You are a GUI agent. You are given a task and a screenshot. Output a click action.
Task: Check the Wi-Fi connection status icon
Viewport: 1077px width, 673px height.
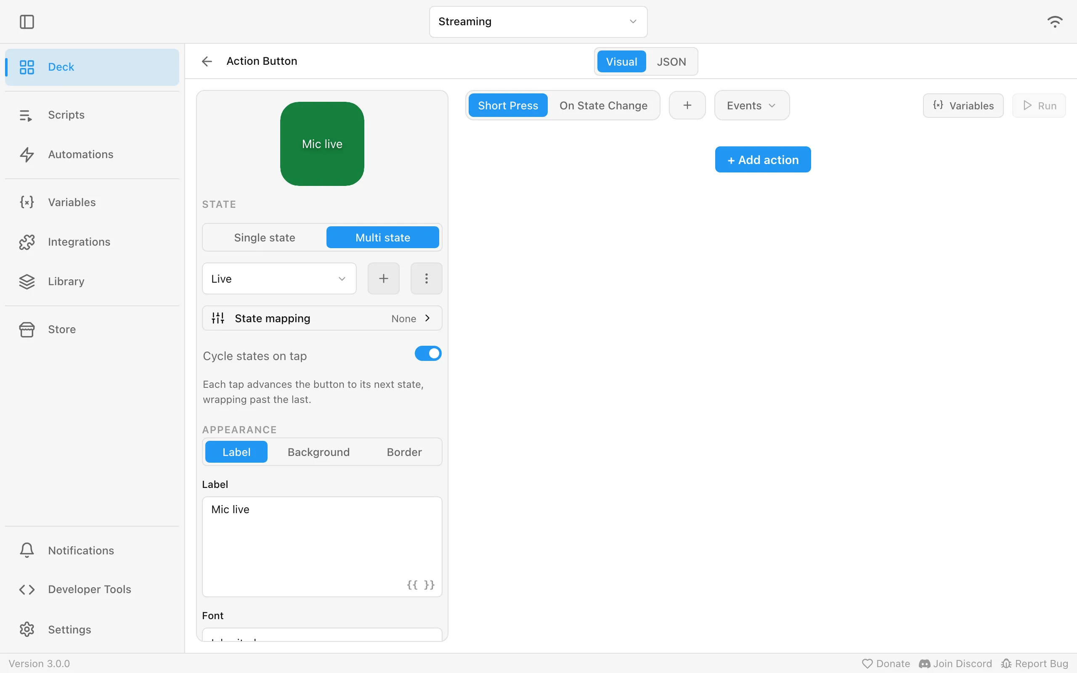tap(1054, 21)
